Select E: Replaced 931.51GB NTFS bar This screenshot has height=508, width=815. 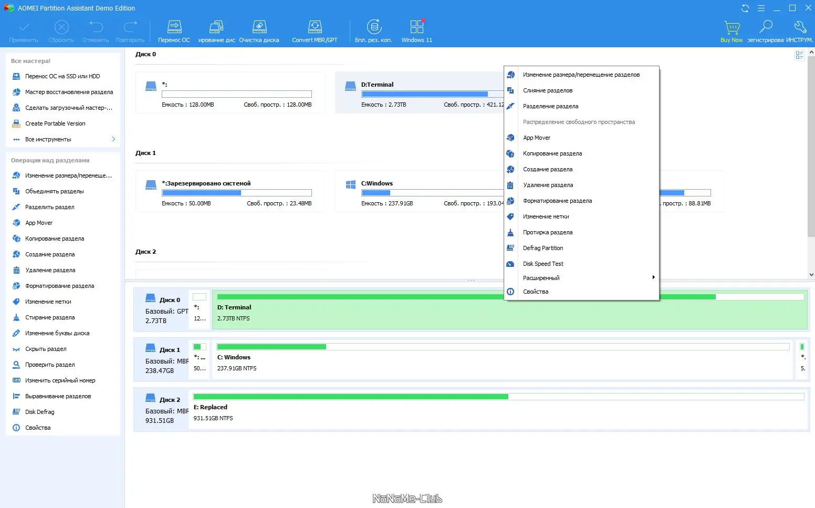pyautogui.click(x=498, y=410)
